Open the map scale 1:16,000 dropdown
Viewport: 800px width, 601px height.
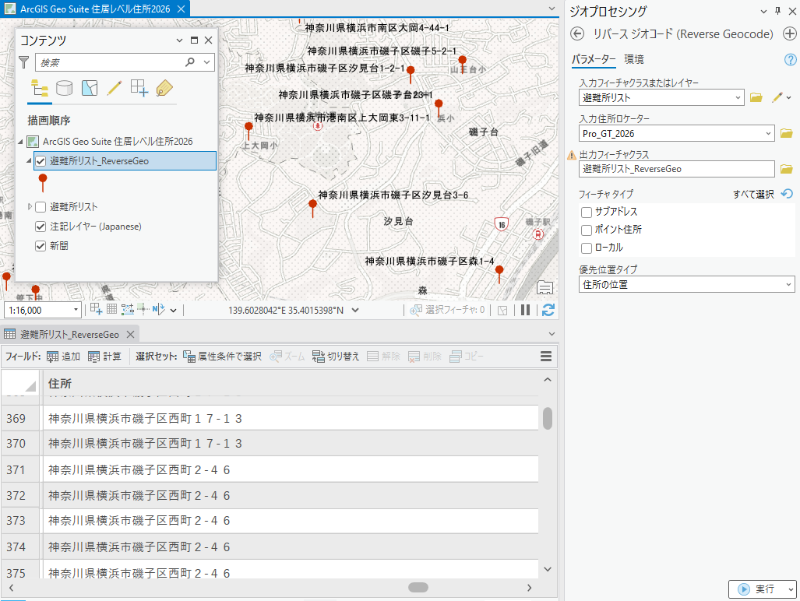pyautogui.click(x=76, y=310)
